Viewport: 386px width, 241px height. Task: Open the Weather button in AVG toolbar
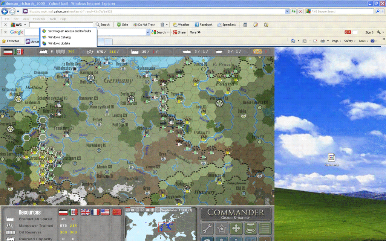pyautogui.click(x=181, y=24)
